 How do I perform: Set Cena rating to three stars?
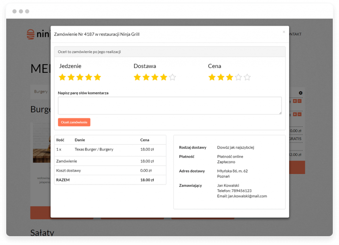click(x=230, y=77)
